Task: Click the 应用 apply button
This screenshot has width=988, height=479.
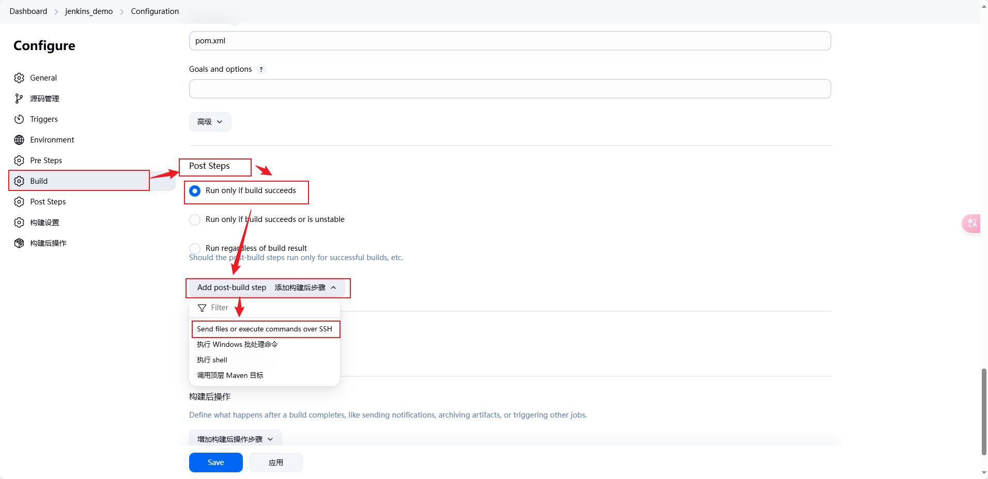Action: point(276,462)
